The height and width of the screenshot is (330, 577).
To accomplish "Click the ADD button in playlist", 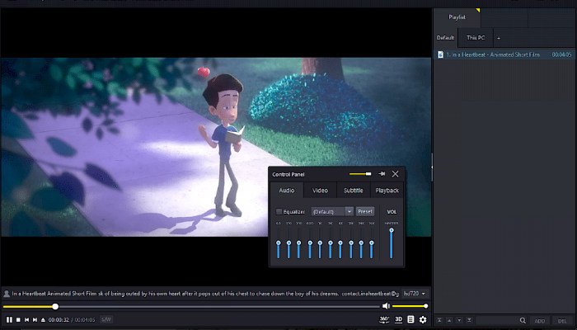I will tap(540, 320).
